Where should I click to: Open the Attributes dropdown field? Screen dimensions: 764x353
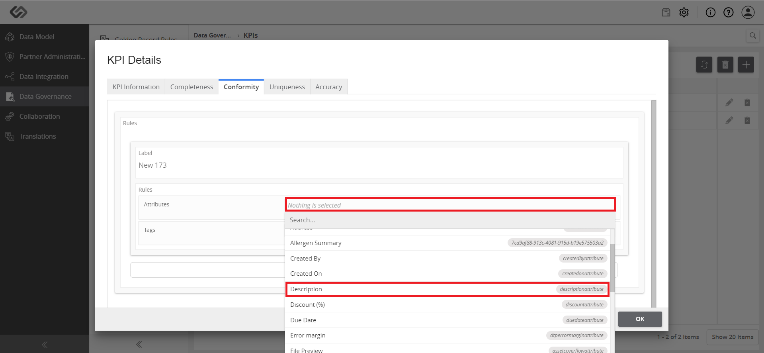450,205
